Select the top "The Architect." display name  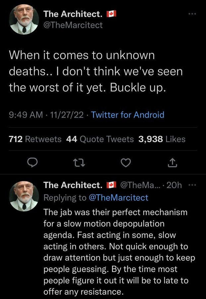point(73,14)
